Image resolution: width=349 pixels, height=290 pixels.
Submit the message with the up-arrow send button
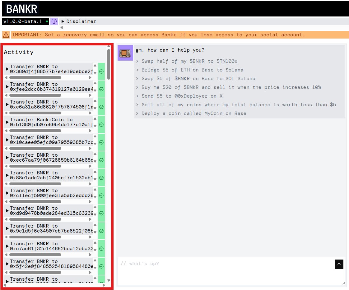click(x=339, y=264)
